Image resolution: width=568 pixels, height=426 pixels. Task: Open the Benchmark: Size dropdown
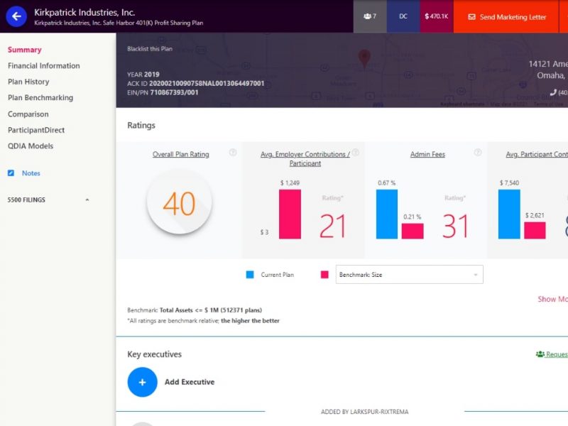point(409,275)
